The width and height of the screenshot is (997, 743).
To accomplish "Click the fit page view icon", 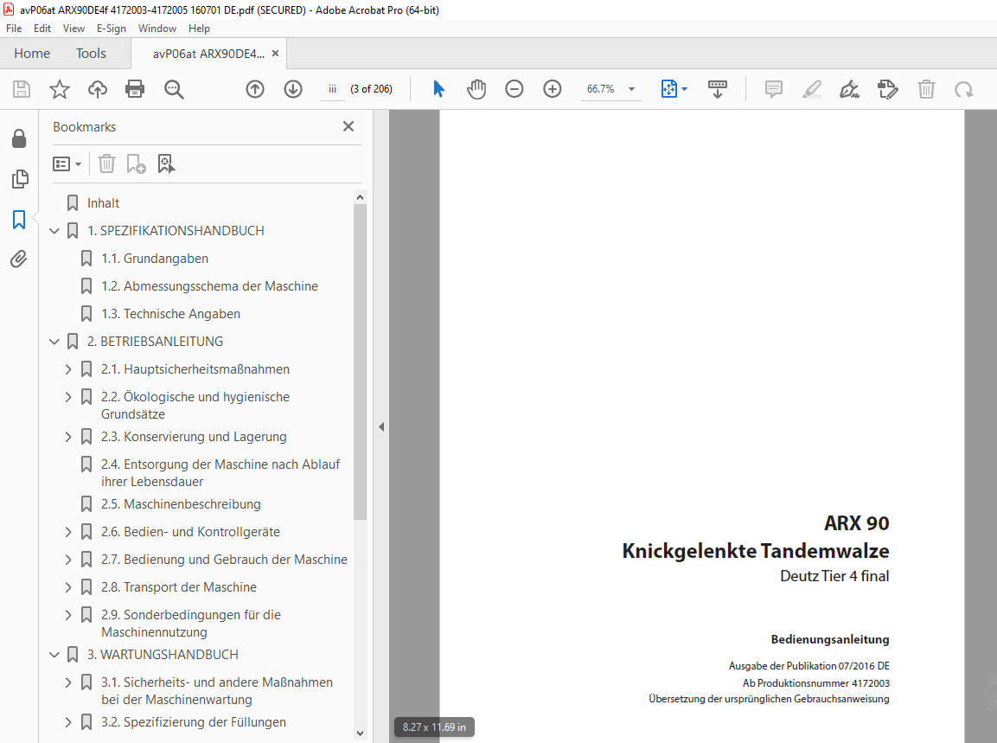I will coord(669,89).
